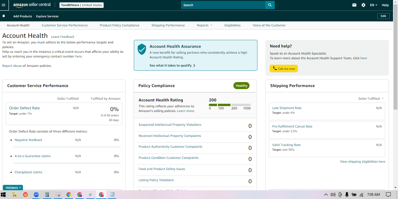This screenshot has height=199, width=398.
Task: Open File Explorer from taskbar
Action: click(x=14, y=195)
